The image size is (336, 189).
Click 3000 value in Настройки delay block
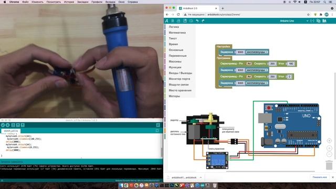tap(240, 52)
